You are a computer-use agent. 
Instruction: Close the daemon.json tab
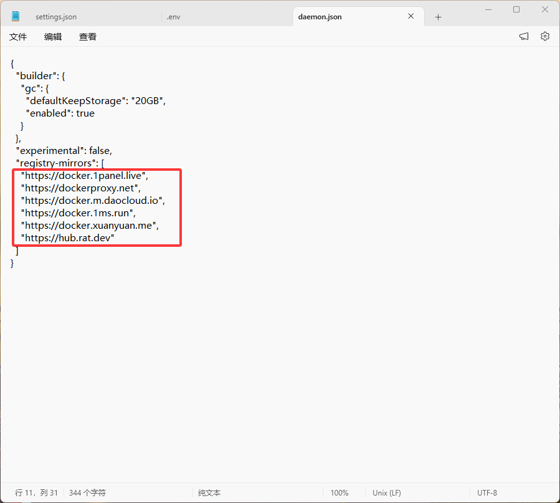coord(411,16)
